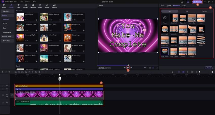
Task: Select the Combo animation tab
Action: tap(204, 11)
